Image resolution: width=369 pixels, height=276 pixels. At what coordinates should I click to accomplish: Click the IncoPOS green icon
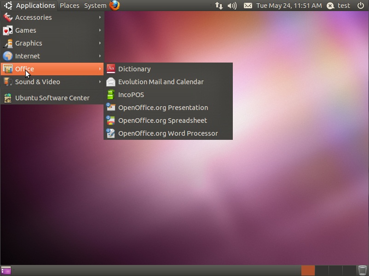110,95
